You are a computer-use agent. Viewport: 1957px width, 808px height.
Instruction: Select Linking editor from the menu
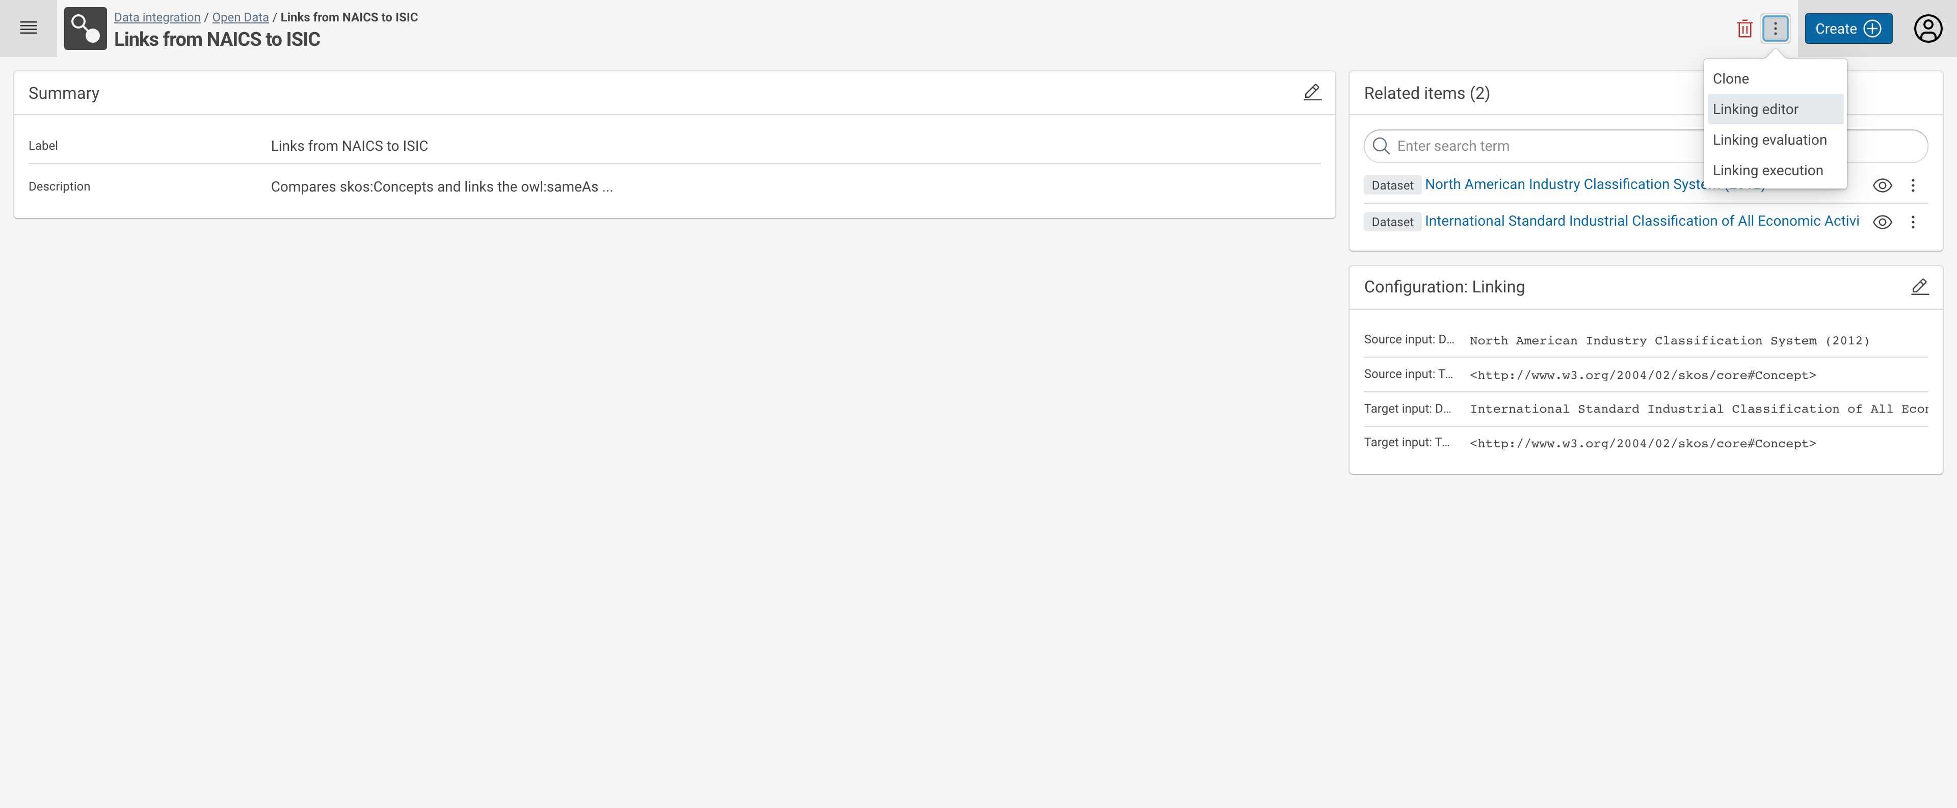click(x=1755, y=110)
